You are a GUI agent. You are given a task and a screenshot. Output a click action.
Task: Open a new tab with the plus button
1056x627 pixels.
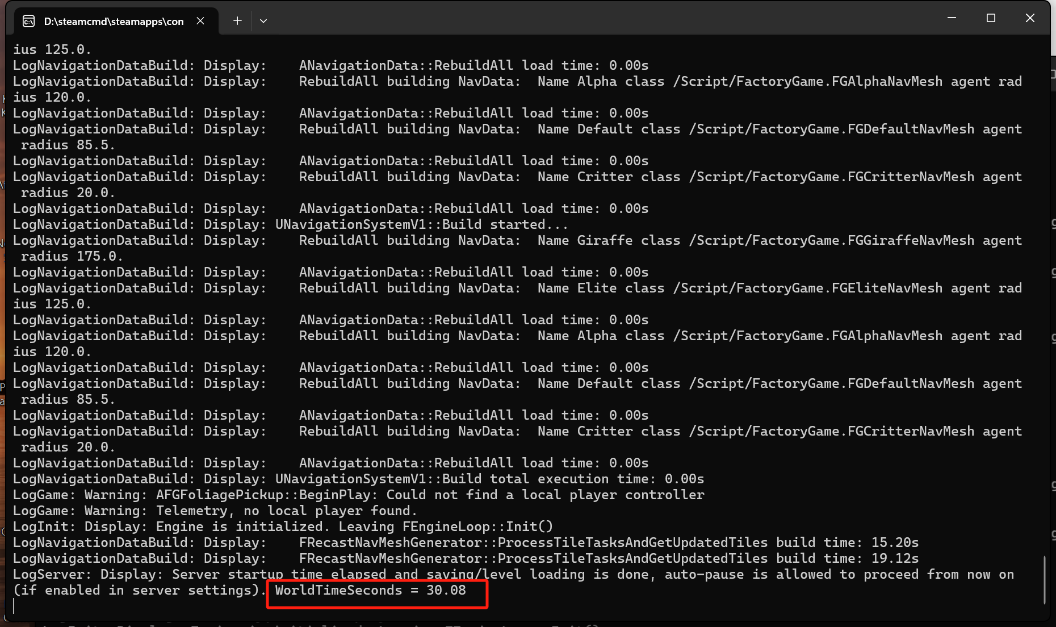[237, 20]
